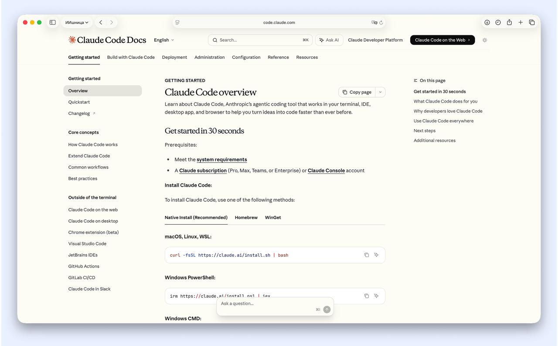Screen dimensions: 558x346
Task: Go to the Administration tab
Action: click(210, 57)
